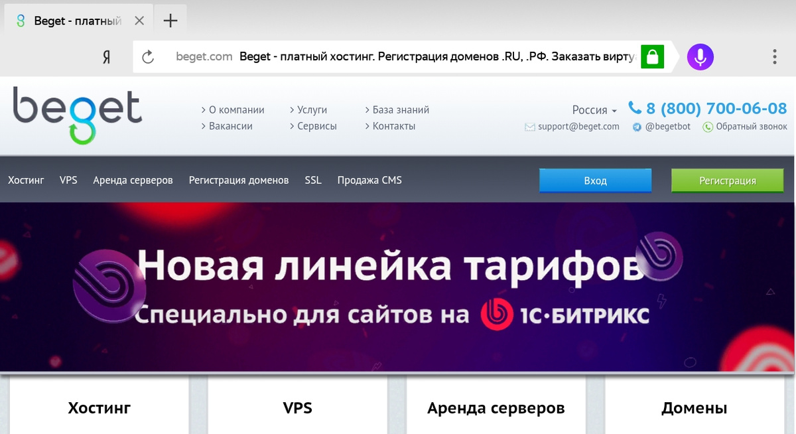The width and height of the screenshot is (796, 434).
Task: Open the Хостинг service card
Action: pos(99,406)
